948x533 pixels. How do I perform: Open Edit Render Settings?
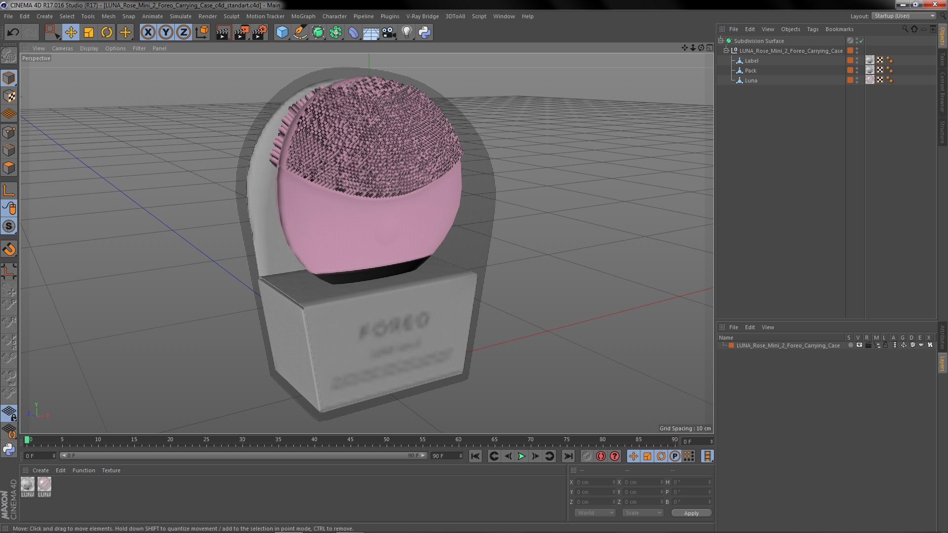[x=260, y=33]
